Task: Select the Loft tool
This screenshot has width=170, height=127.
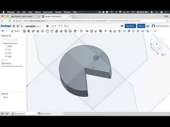Action: coord(38,31)
